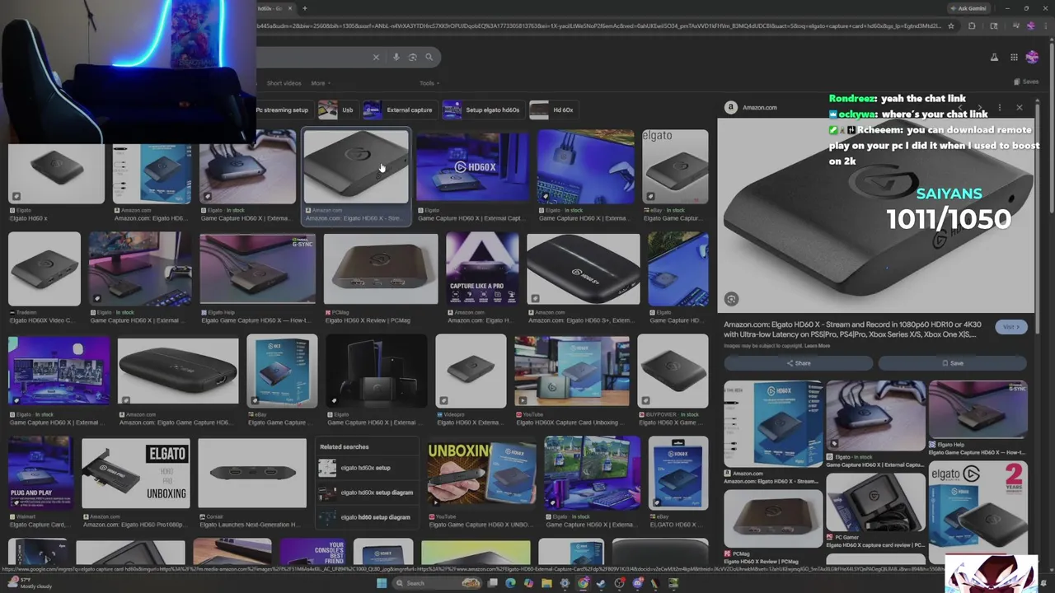1055x593 pixels.
Task: Start voice search with the microphone icon
Action: click(x=396, y=57)
